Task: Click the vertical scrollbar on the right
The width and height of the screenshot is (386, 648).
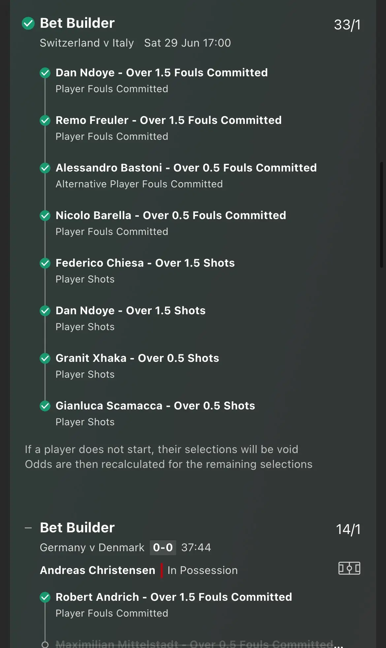Action: pyautogui.click(x=382, y=215)
